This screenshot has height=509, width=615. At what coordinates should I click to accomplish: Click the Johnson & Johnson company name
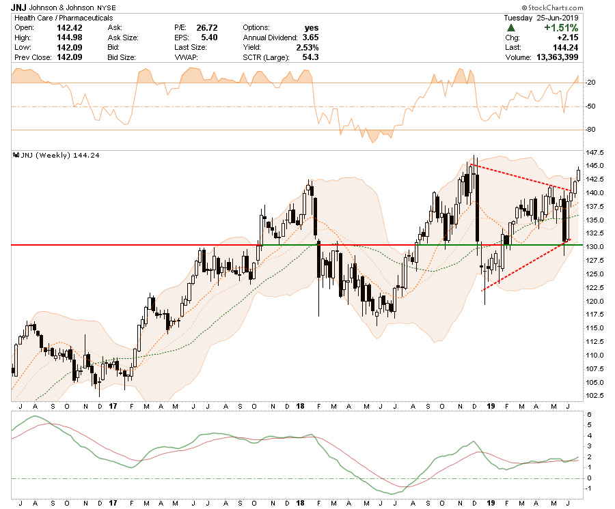(61, 8)
